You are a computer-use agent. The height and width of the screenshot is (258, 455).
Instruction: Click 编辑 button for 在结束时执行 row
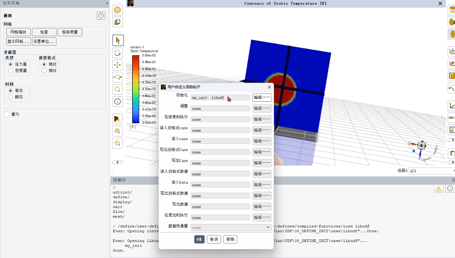coord(262,120)
